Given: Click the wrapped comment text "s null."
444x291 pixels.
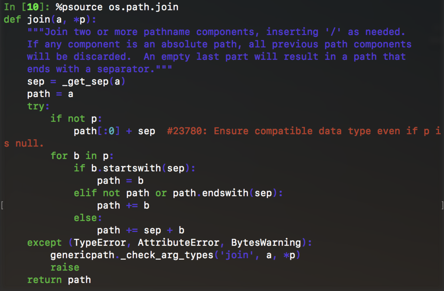Looking at the screenshot, I should [x=24, y=143].
